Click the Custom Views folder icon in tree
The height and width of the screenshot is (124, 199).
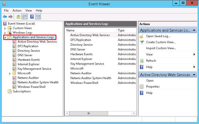[10, 28]
